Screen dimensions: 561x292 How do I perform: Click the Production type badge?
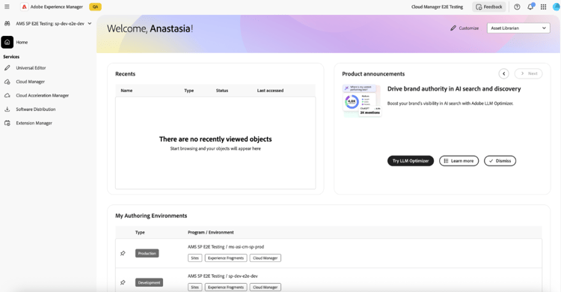[147, 253]
